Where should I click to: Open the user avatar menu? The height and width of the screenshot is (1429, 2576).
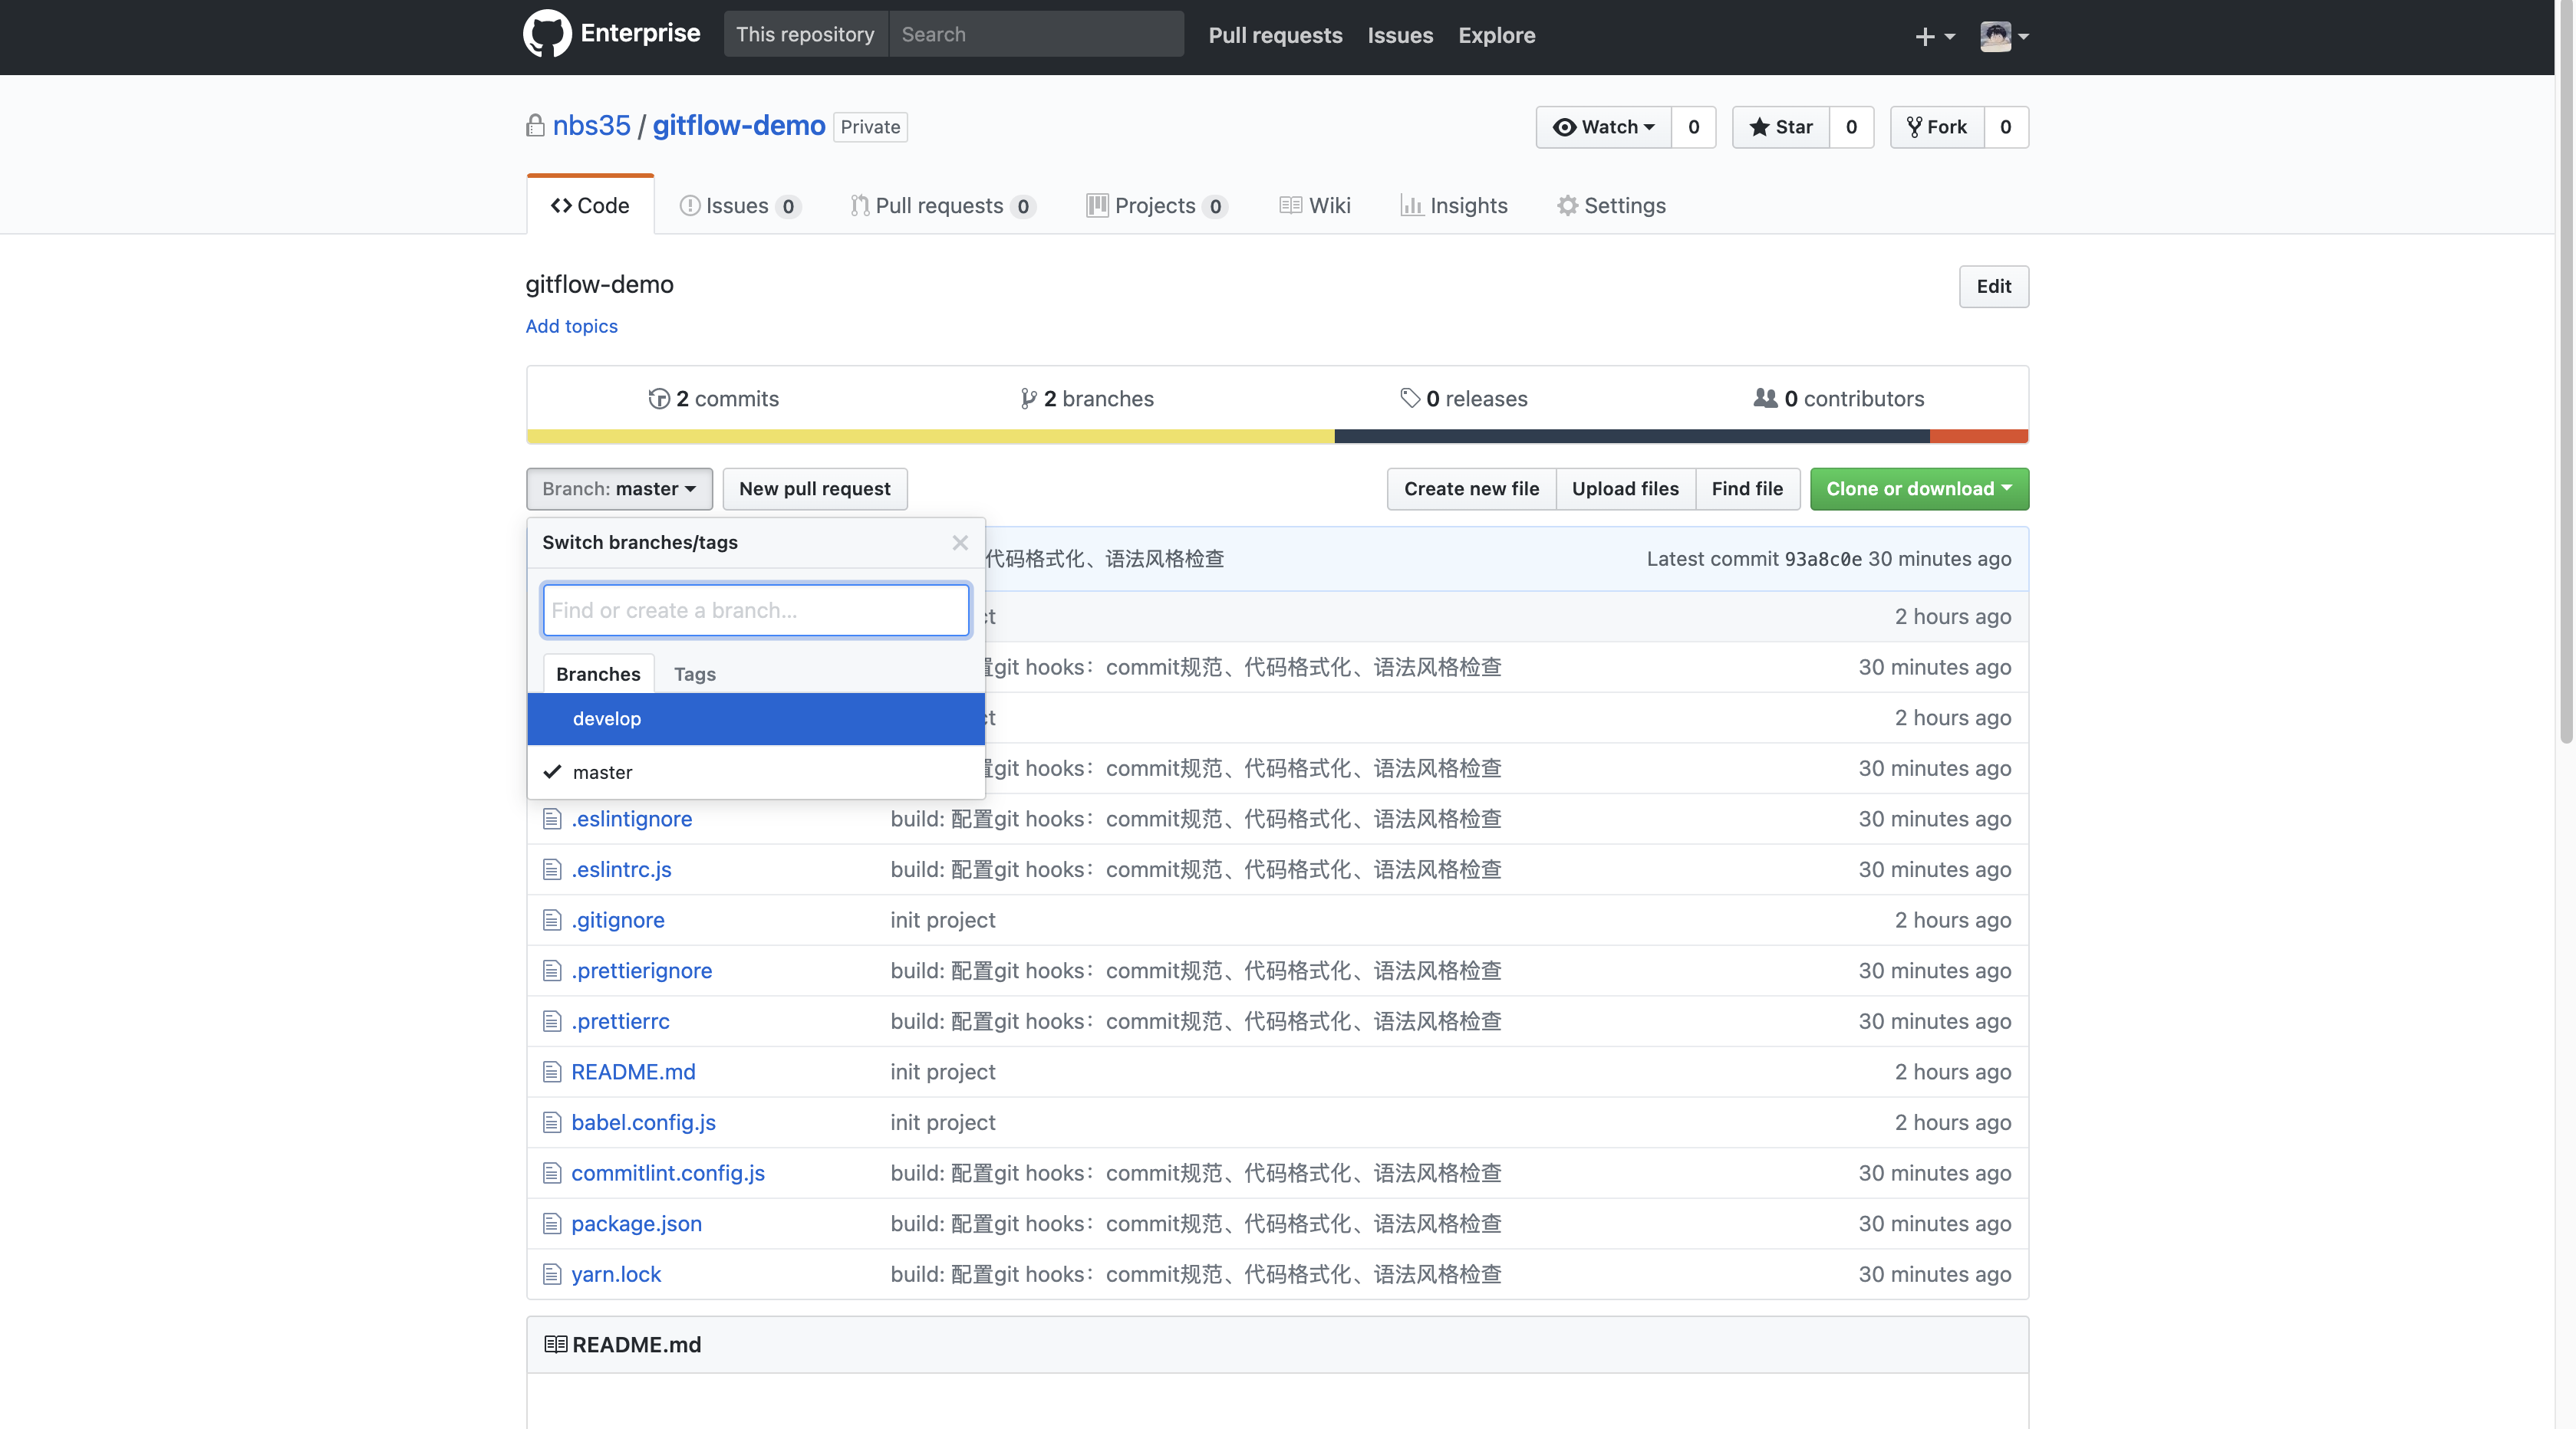point(2004,36)
